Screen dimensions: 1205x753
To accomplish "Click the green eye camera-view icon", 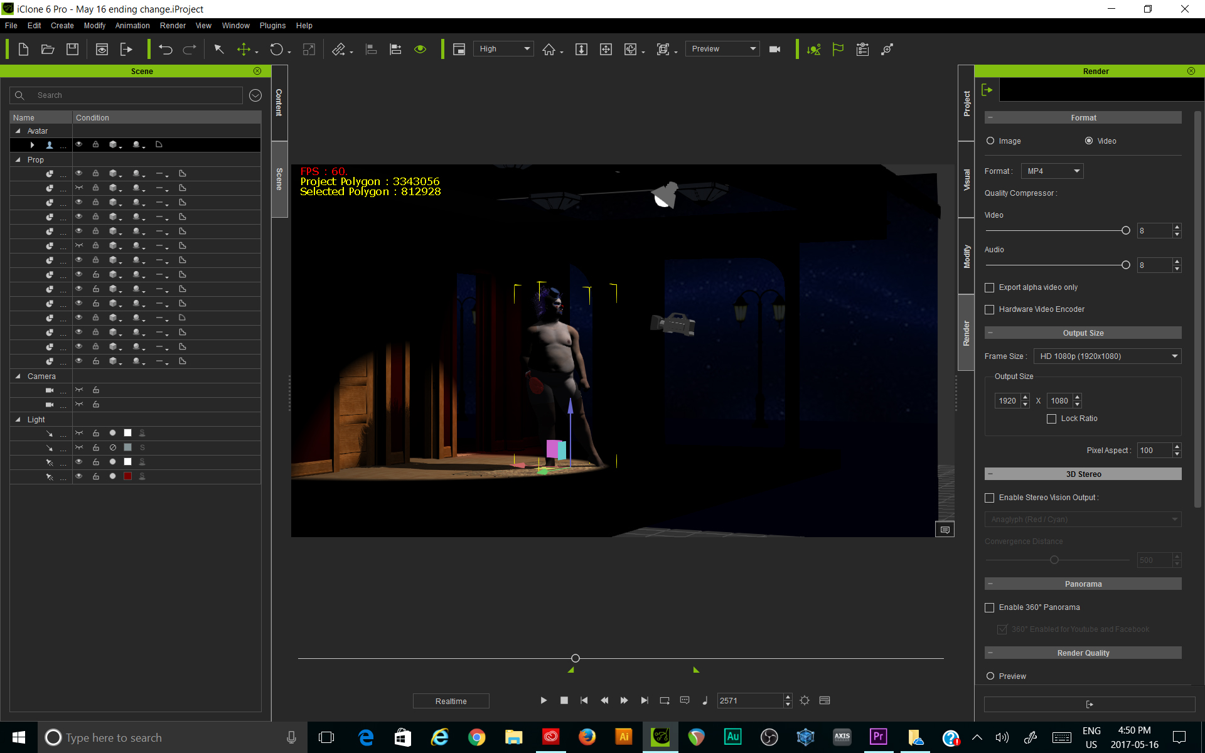I will coord(420,49).
